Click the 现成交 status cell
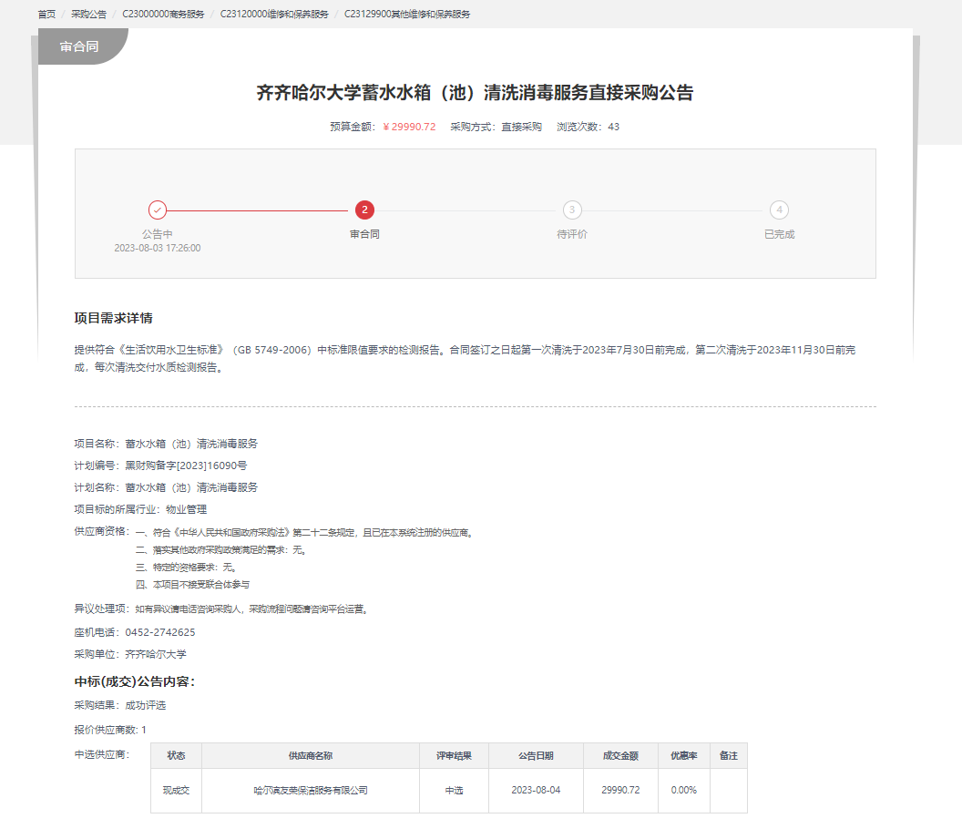The height and width of the screenshot is (839, 962). click(176, 790)
